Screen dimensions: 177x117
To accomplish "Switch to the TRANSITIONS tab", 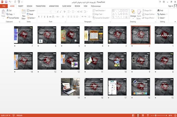I will (x=41, y=6).
